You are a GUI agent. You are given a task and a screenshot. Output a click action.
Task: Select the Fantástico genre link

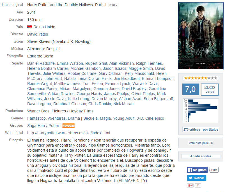click(x=36, y=119)
